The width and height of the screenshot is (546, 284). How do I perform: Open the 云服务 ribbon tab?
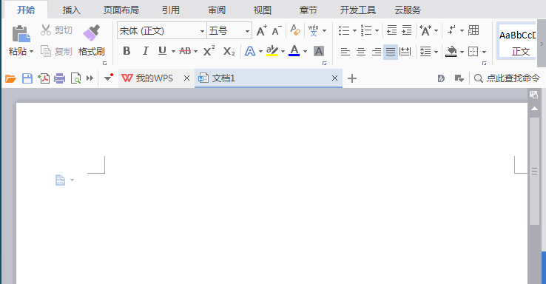(408, 10)
